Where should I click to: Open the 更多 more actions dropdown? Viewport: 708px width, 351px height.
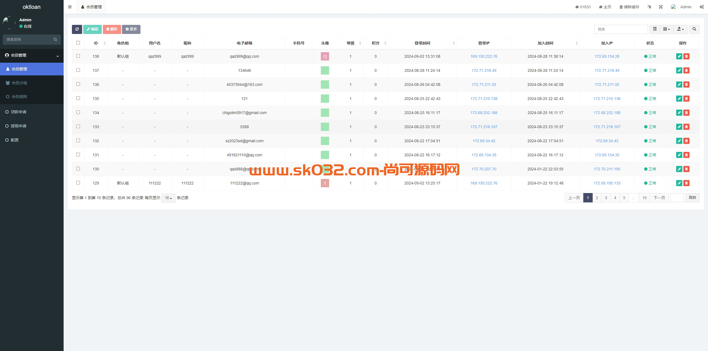point(131,29)
